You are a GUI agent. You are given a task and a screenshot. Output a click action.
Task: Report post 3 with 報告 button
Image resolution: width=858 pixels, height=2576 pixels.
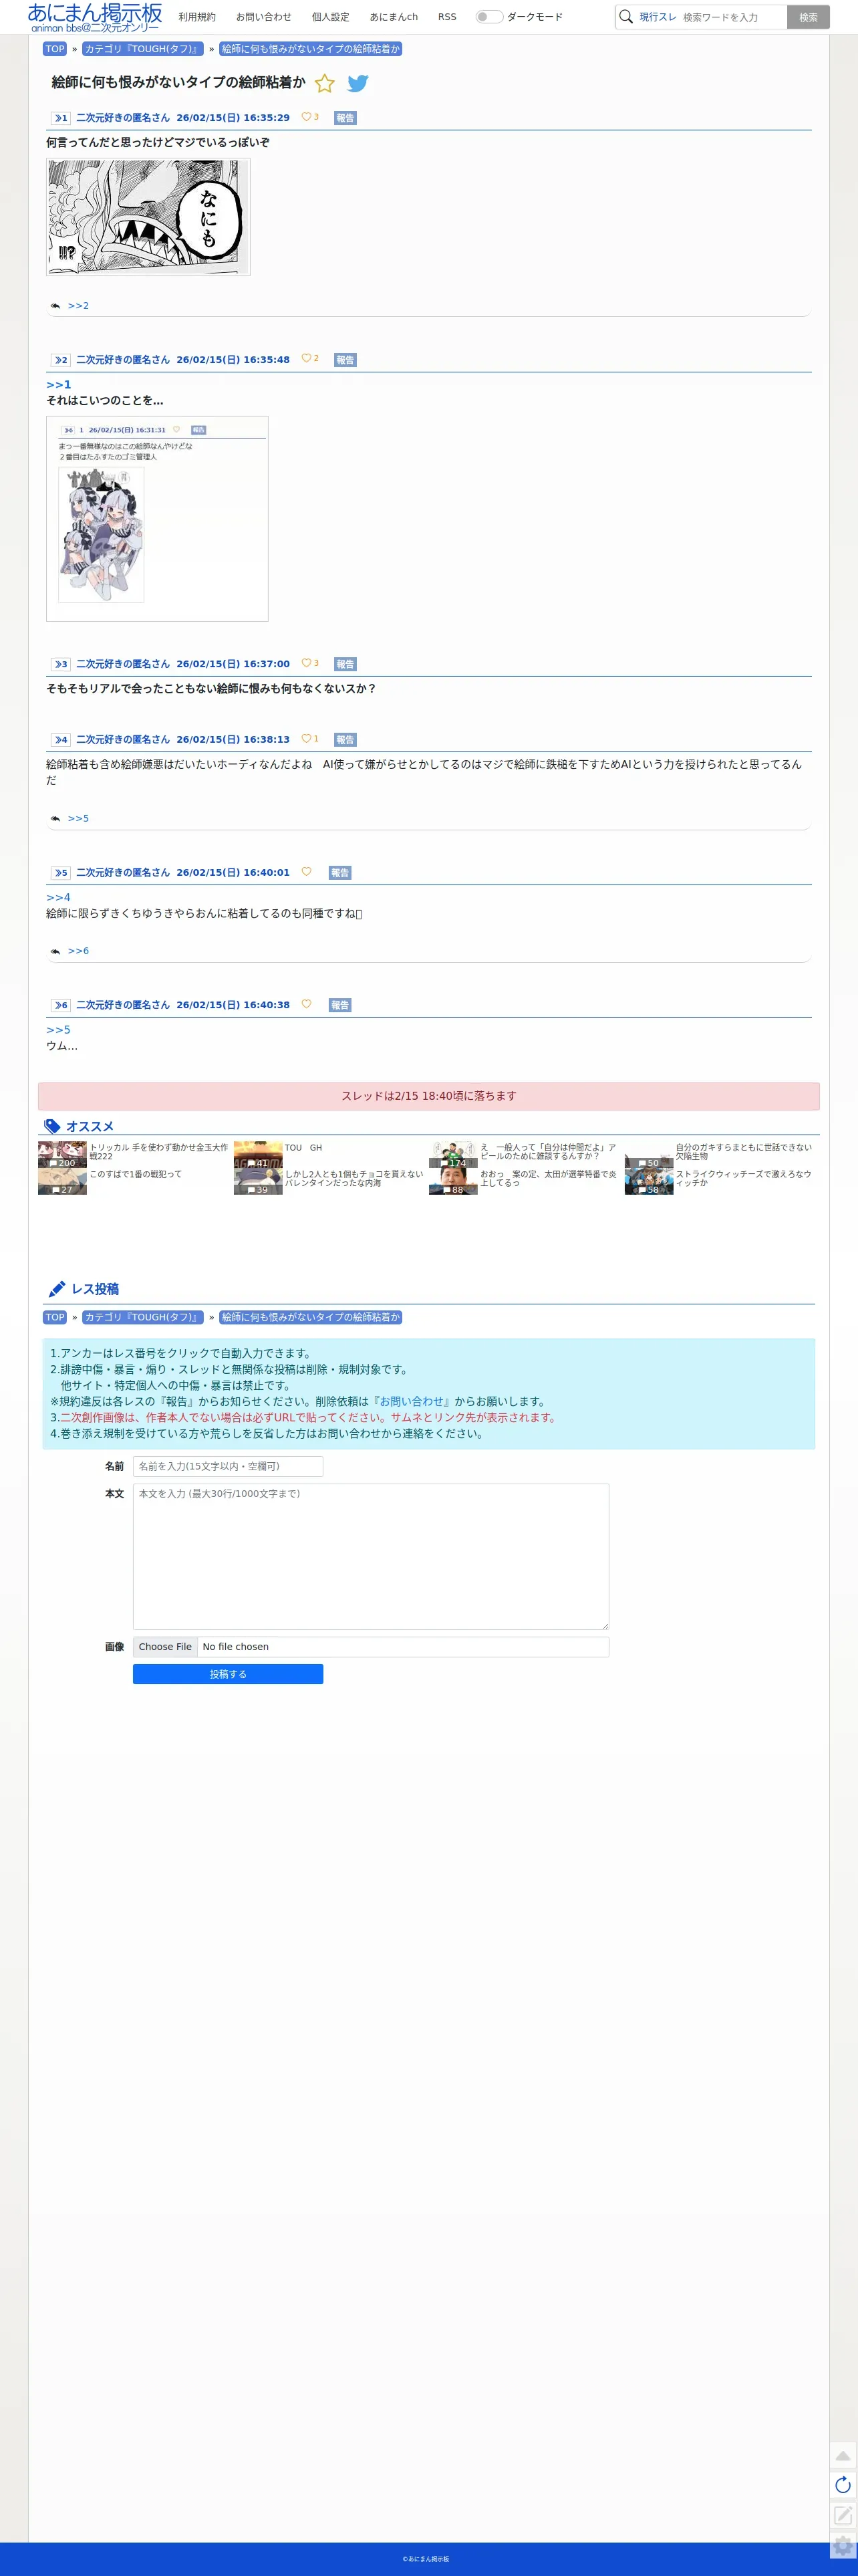tap(345, 664)
